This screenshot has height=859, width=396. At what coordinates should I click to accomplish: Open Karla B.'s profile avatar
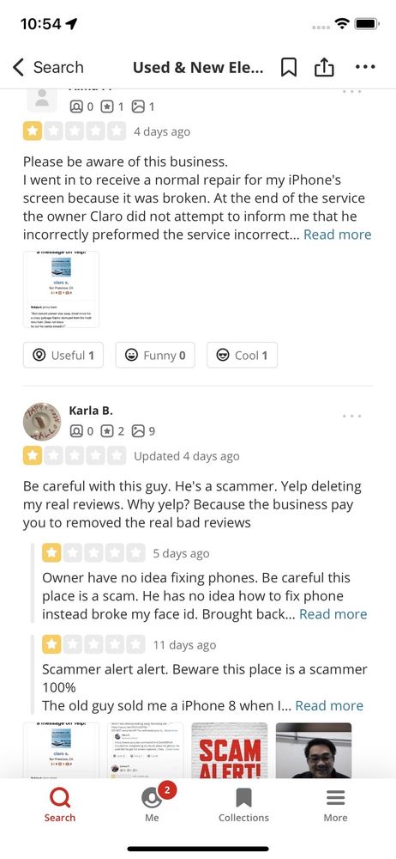click(x=41, y=421)
